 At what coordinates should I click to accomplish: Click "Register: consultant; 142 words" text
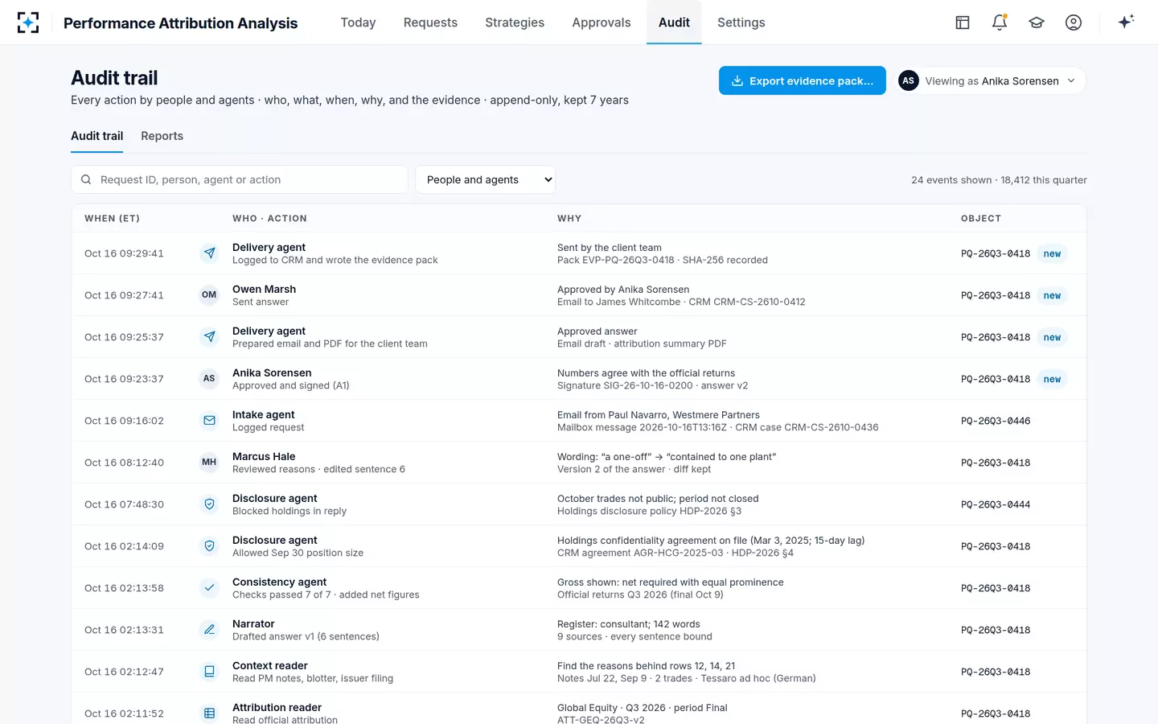[629, 623]
